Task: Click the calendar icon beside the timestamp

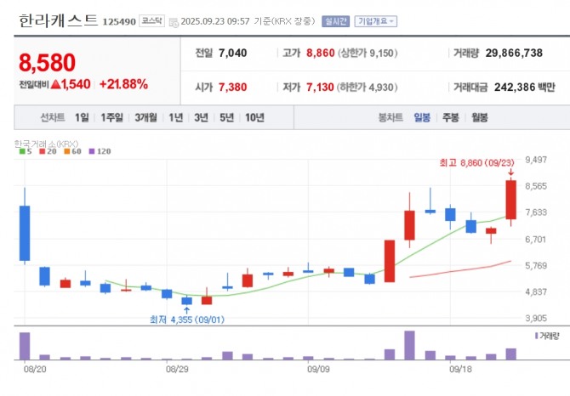Action: [174, 22]
